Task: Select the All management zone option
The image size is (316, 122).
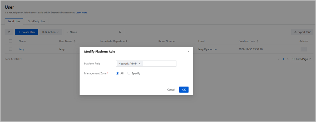Action: click(117, 73)
